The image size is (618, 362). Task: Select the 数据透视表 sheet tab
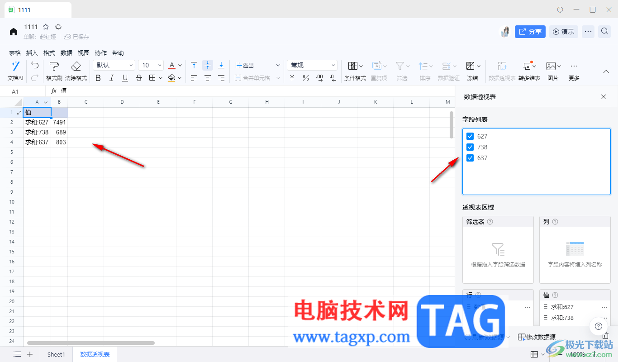click(95, 354)
